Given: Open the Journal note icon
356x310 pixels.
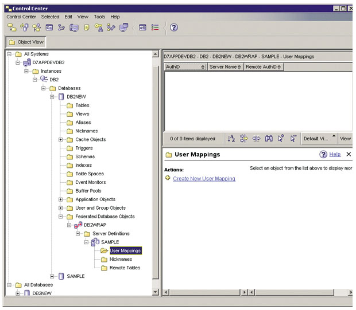Looking at the screenshot, I should [87, 28].
